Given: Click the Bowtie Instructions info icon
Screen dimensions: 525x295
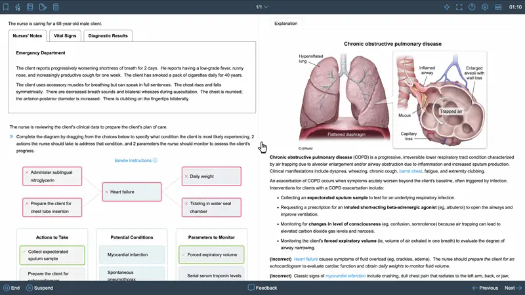Looking at the screenshot, I should 155,161.
